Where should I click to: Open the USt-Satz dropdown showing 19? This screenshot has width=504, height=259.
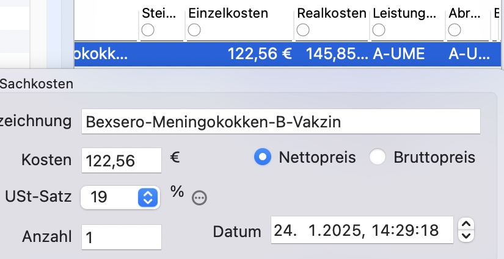120,197
